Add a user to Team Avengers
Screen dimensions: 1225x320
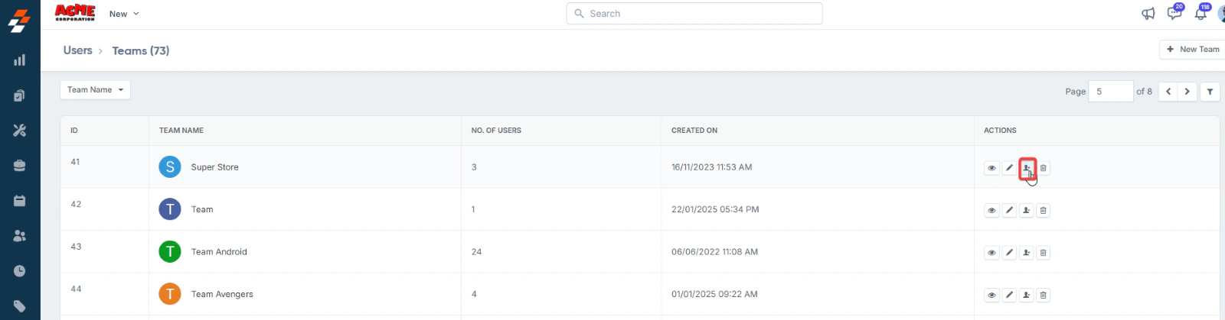(1027, 295)
